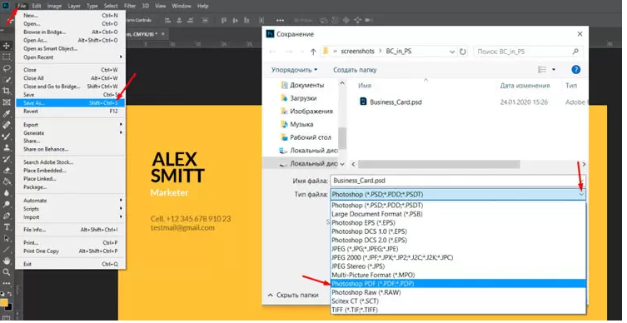Click the foreground color swatch

3,303
